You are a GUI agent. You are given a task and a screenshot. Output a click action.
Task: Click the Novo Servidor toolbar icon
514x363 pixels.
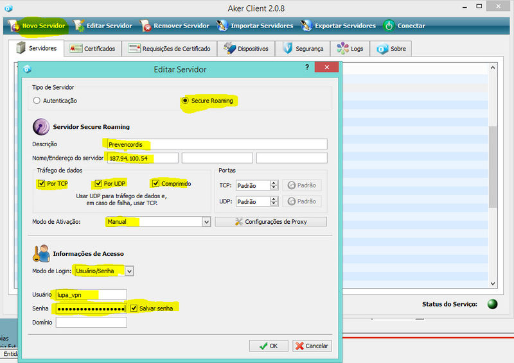pyautogui.click(x=13, y=26)
